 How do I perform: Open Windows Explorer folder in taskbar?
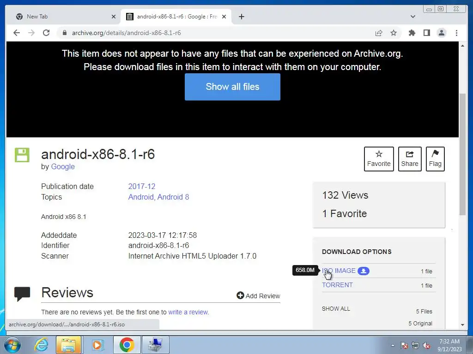pos(68,345)
